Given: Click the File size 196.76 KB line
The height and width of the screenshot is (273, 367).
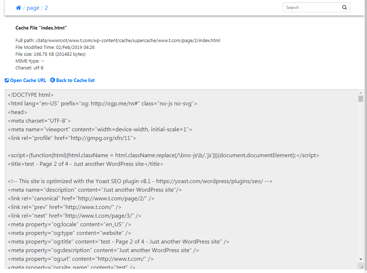Looking at the screenshot, I should tap(51, 54).
